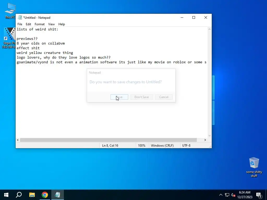The height and width of the screenshot is (200, 267).
Task: Click the 100% zoom status entry
Action: coord(142,145)
